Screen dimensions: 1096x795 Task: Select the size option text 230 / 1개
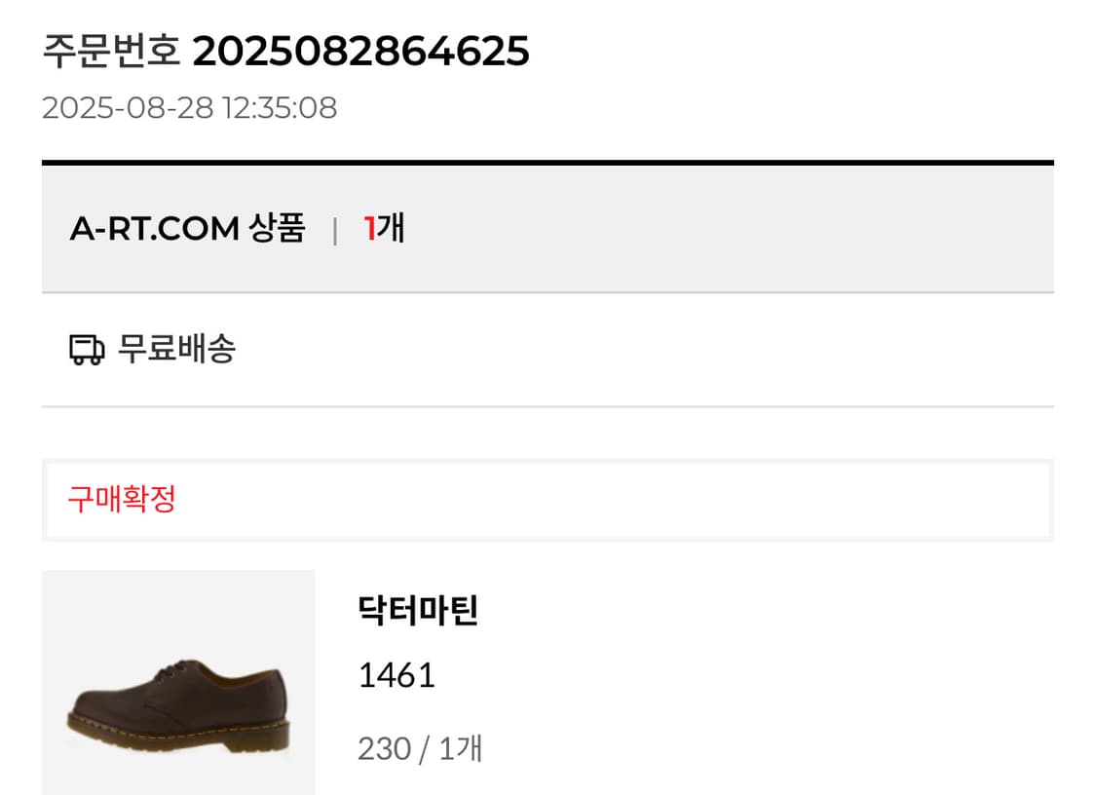click(x=419, y=748)
